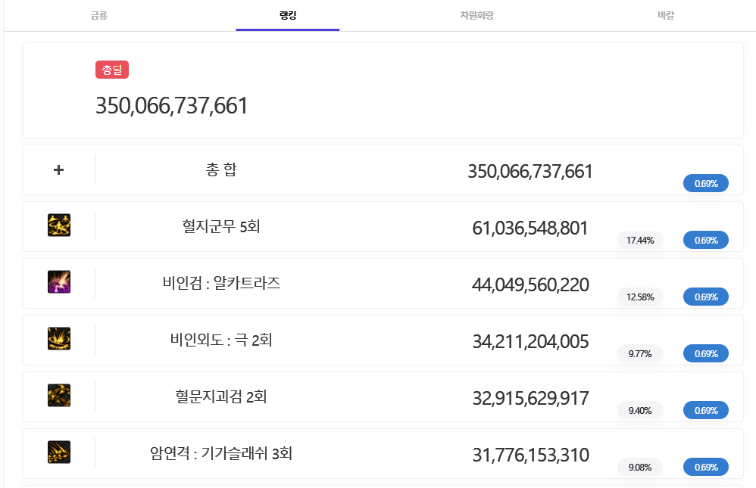756x488 pixels.
Task: Switch to the 금룡 tab
Action: 98,15
